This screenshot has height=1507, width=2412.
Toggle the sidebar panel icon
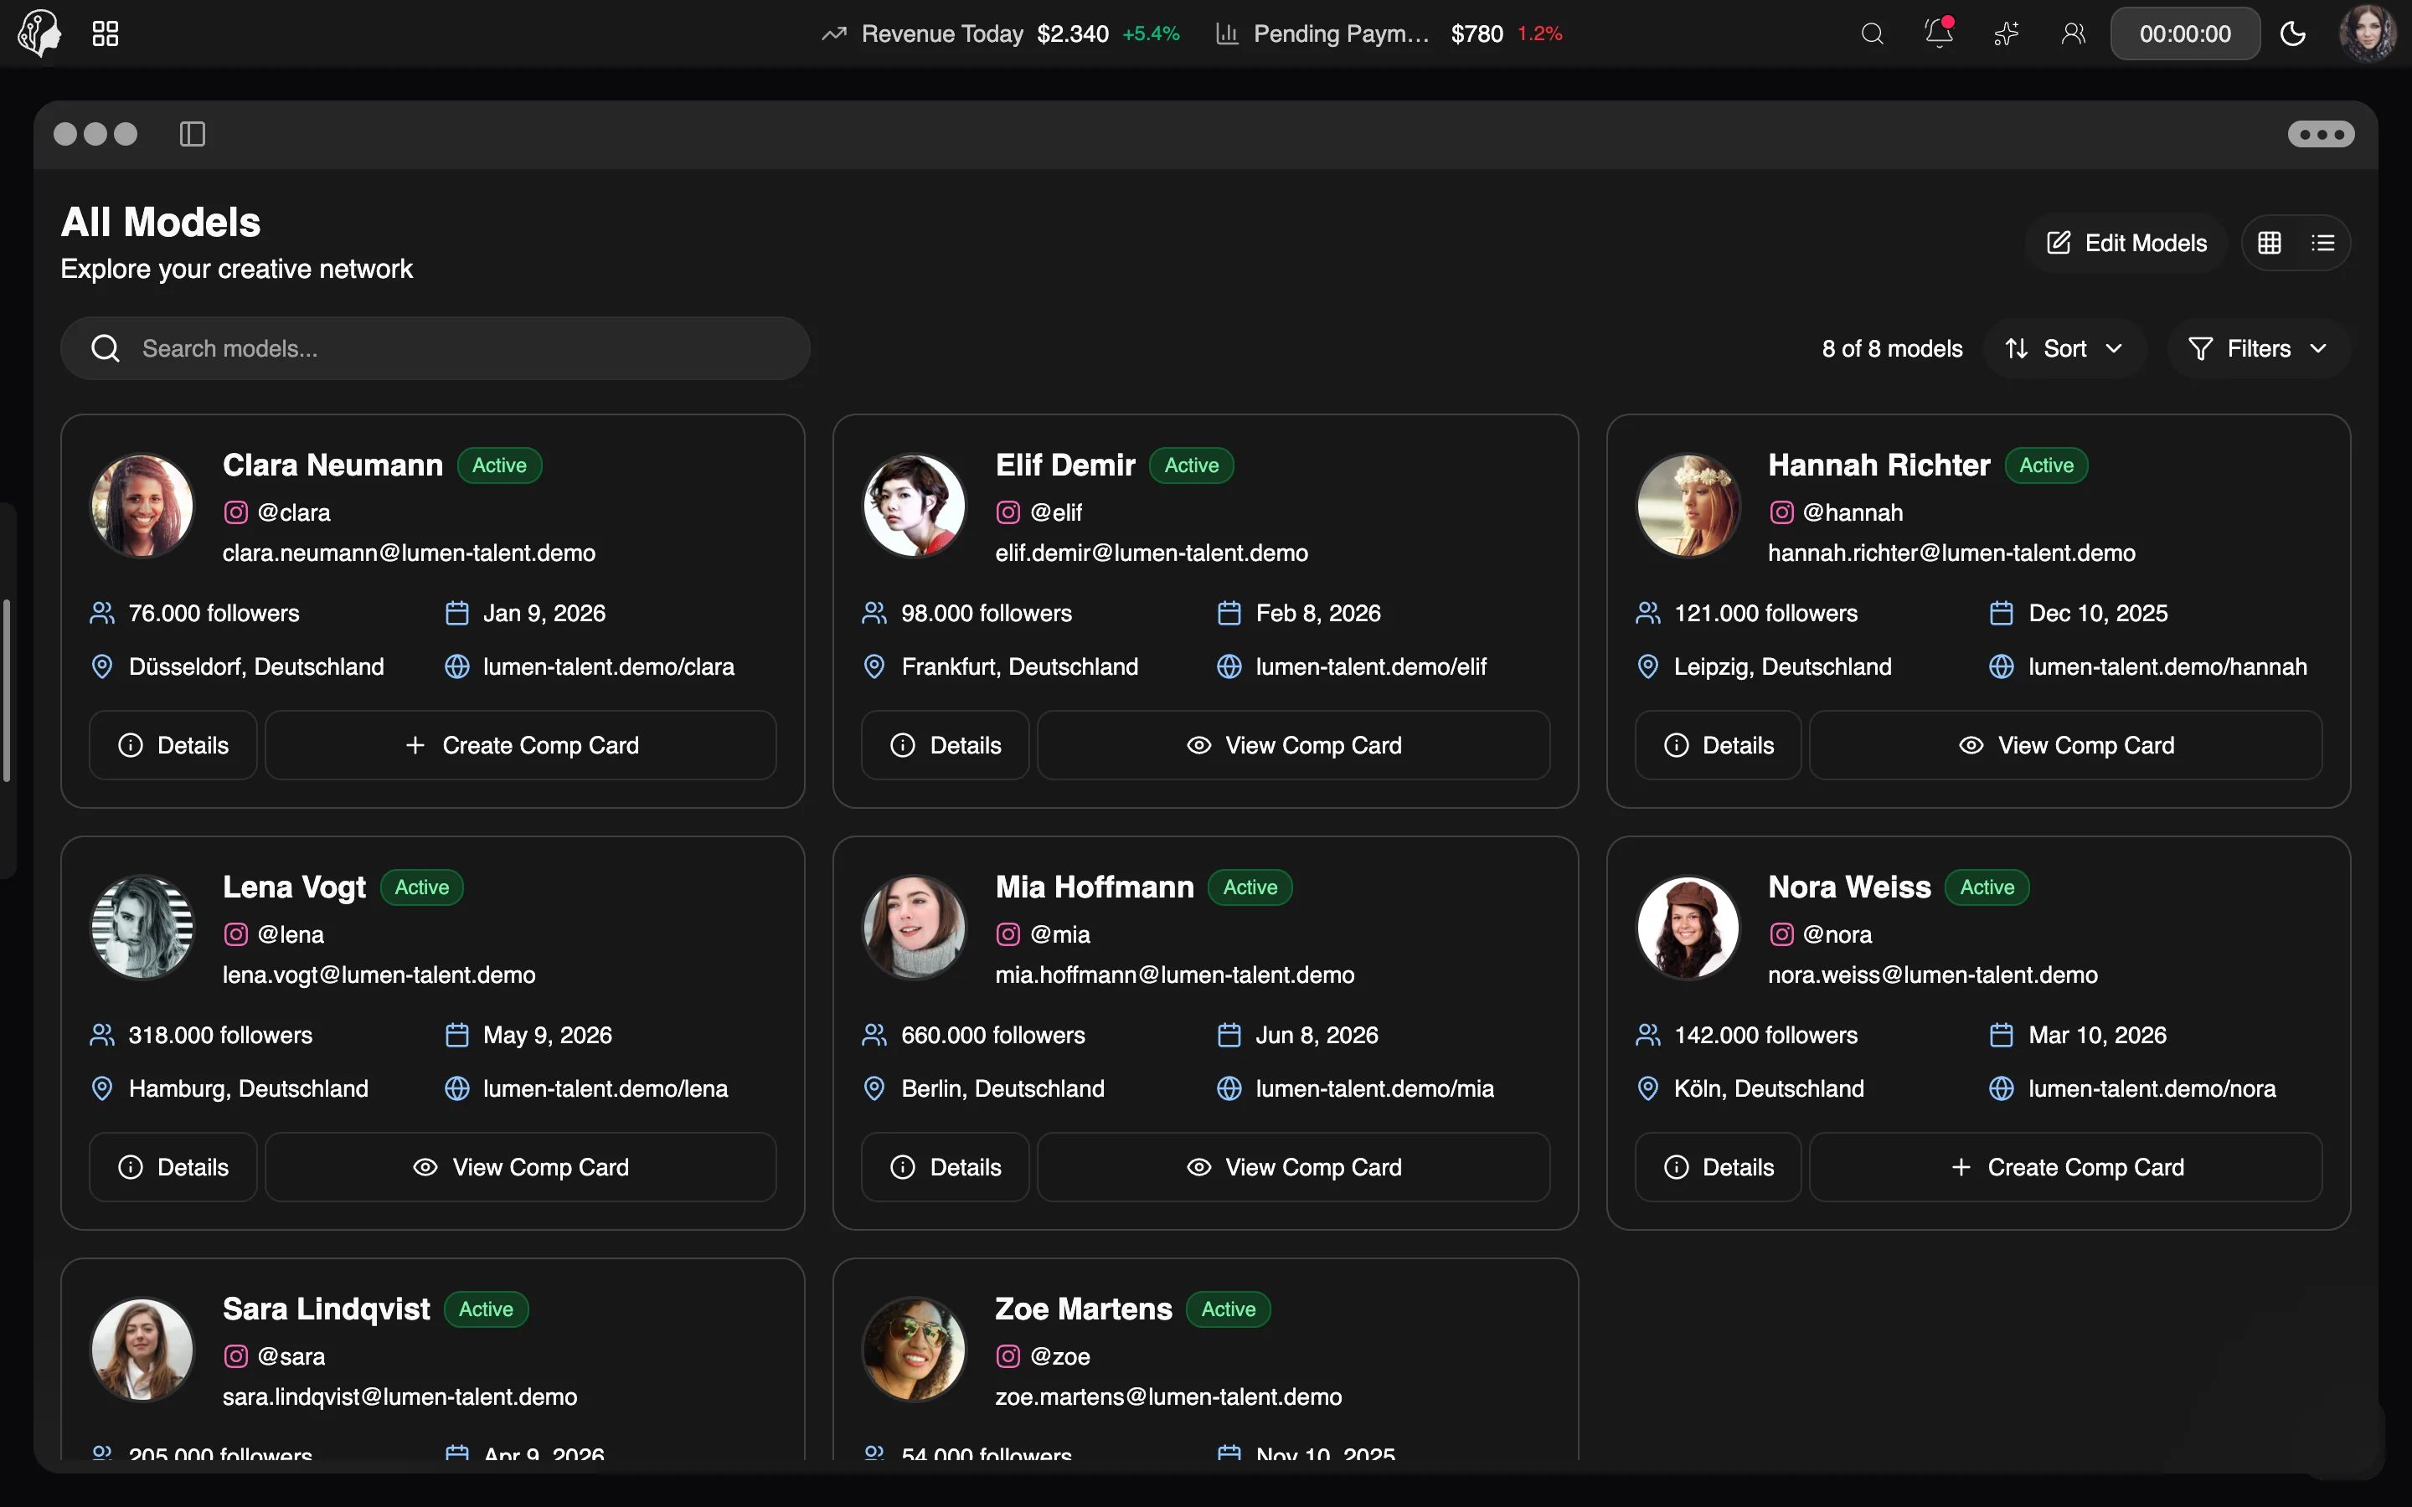click(x=193, y=134)
